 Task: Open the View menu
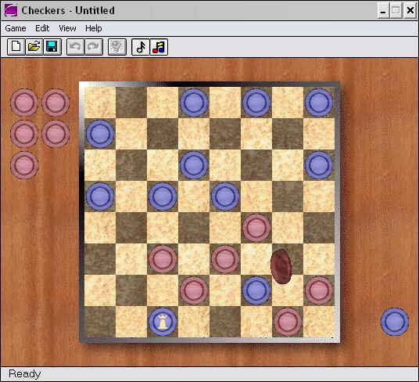click(67, 28)
